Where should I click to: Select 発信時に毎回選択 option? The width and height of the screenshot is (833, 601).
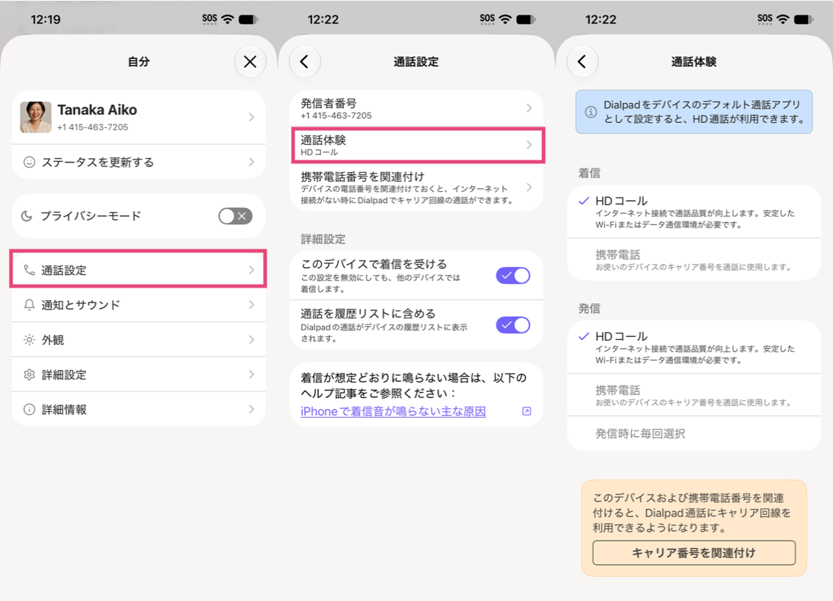click(694, 433)
